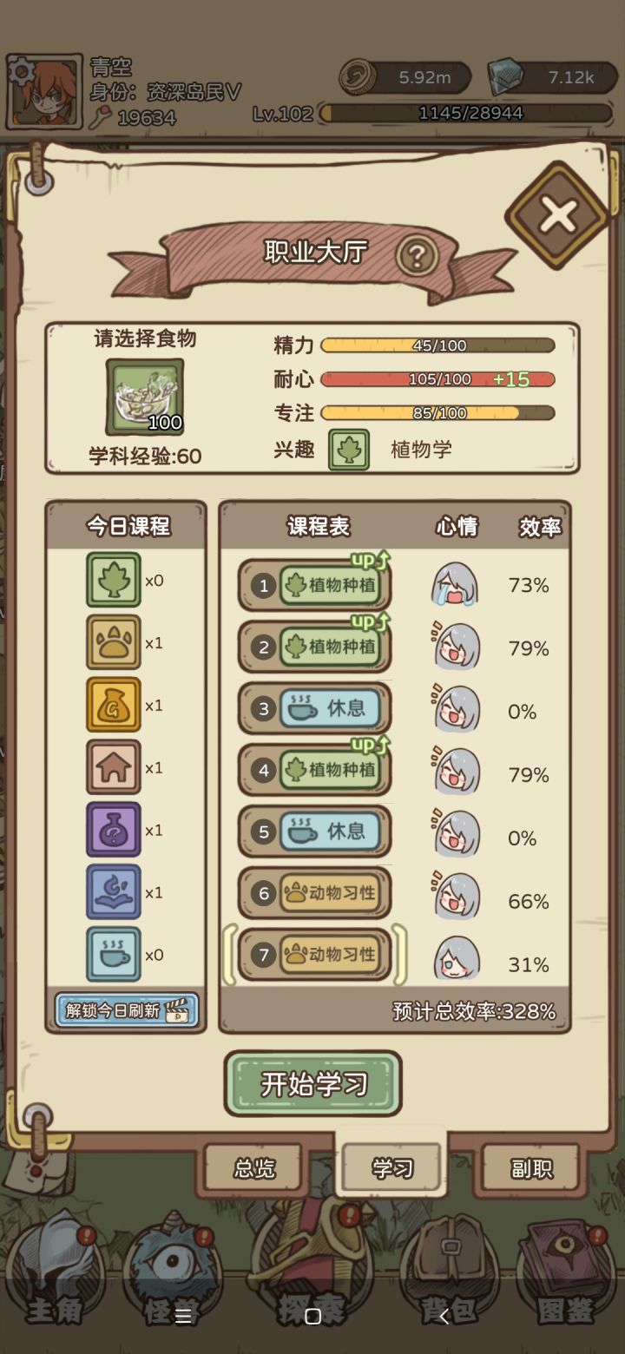Select the house building course icon
This screenshot has height=1354, width=625.
114,767
